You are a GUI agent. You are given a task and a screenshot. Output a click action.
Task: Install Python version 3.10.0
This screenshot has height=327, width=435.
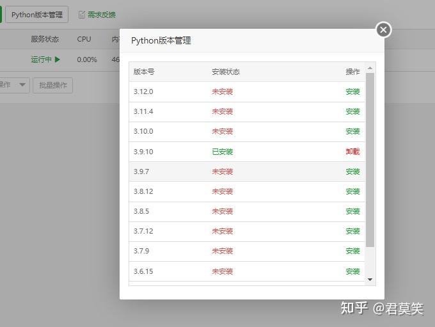pyautogui.click(x=352, y=131)
